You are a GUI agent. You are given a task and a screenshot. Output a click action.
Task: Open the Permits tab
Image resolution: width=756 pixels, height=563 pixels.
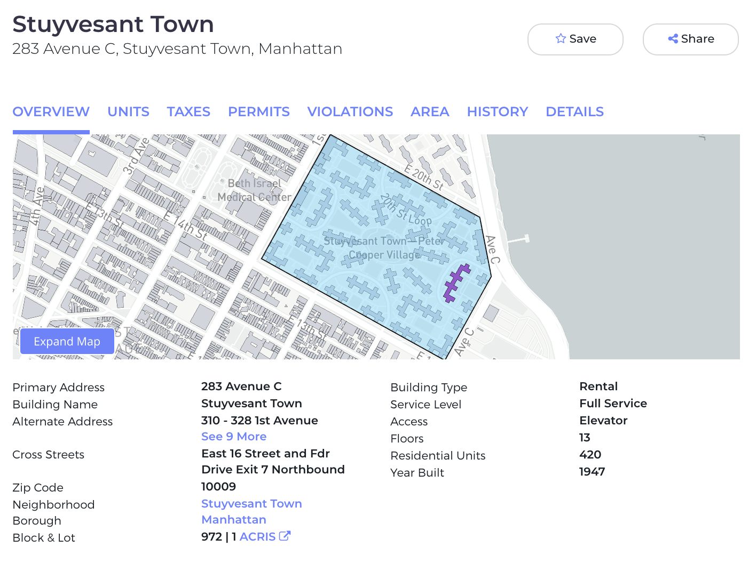pyautogui.click(x=258, y=111)
